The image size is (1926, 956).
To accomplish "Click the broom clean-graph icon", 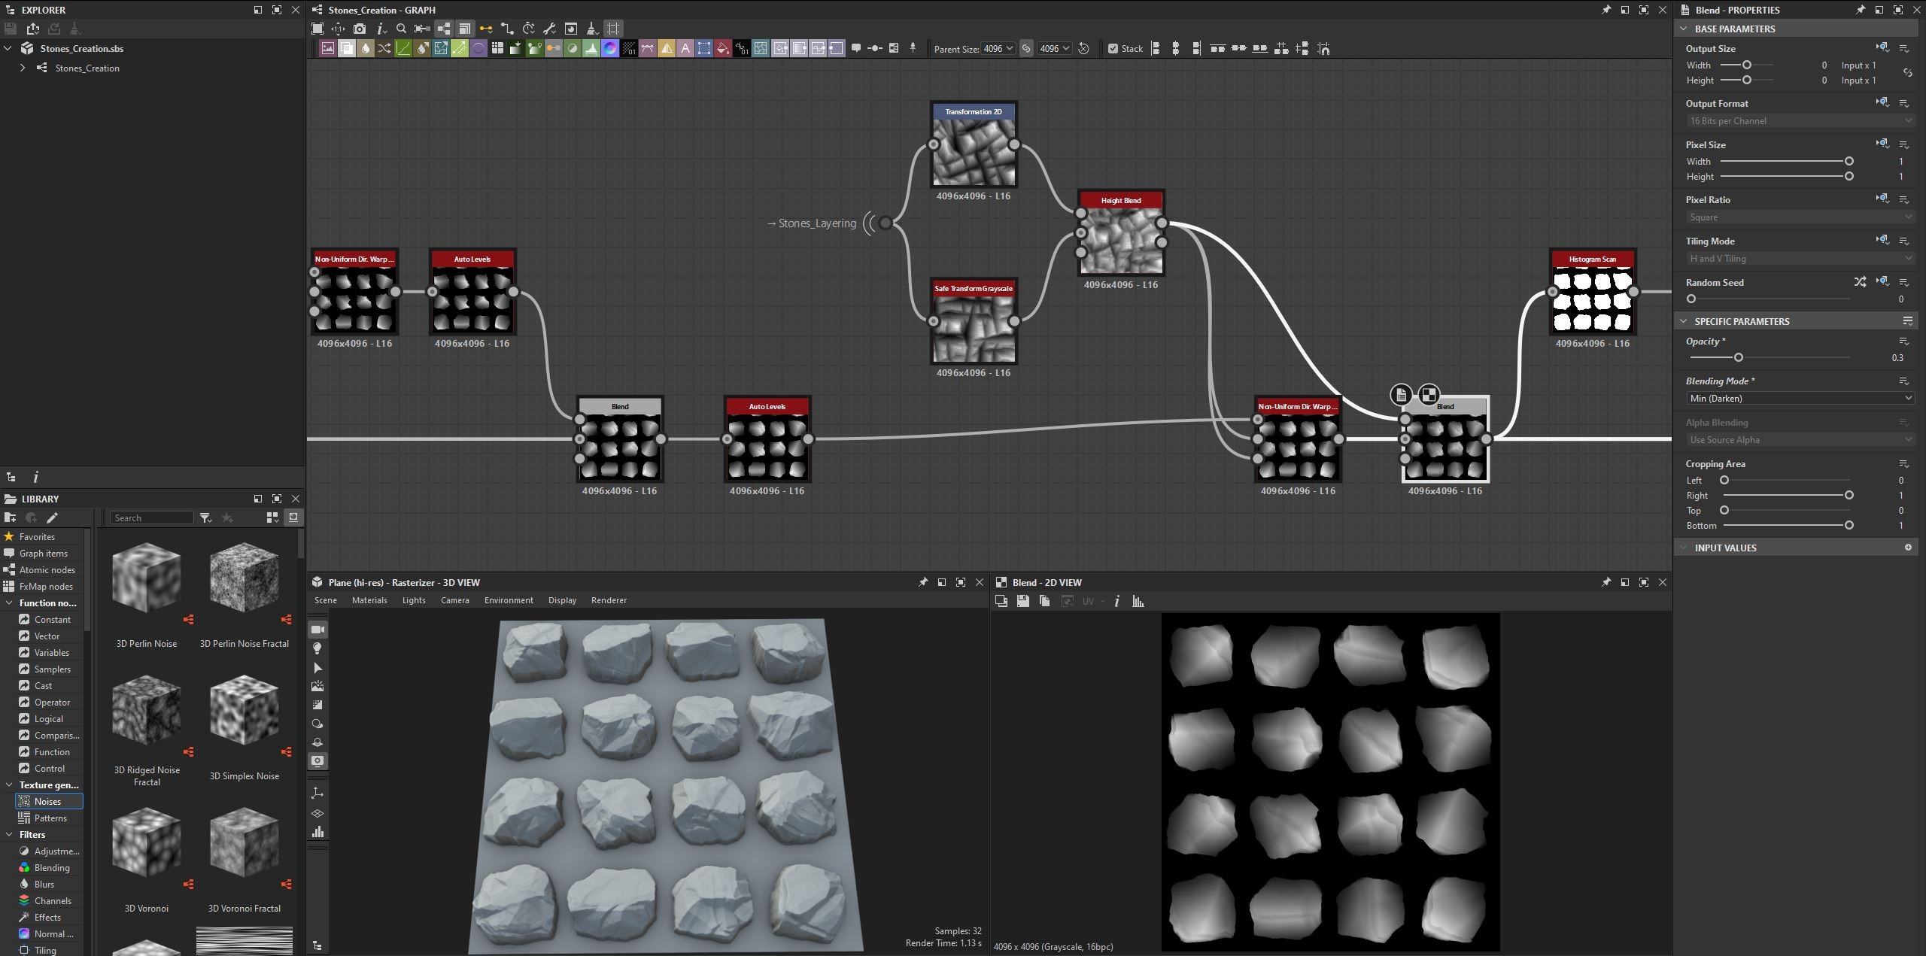I will pyautogui.click(x=592, y=29).
